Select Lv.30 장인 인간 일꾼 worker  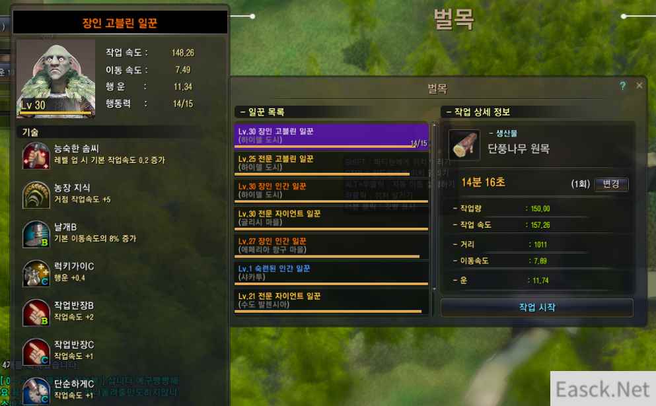coord(331,191)
